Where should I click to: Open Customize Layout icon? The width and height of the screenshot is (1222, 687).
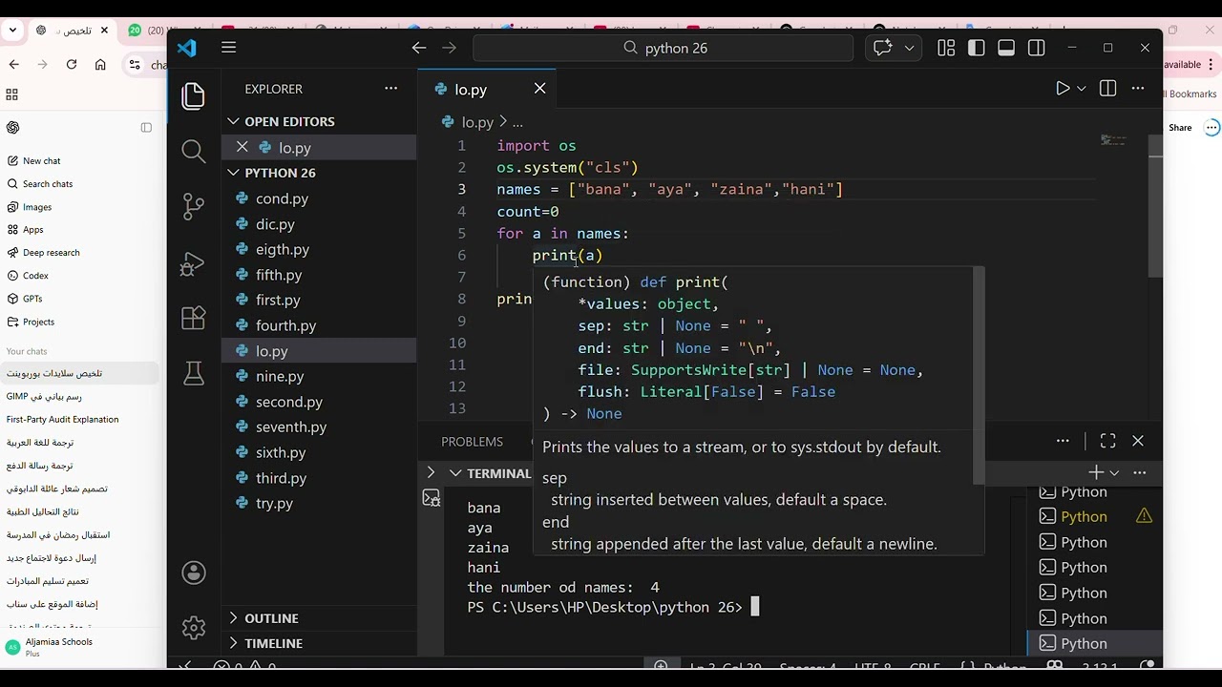click(x=946, y=48)
